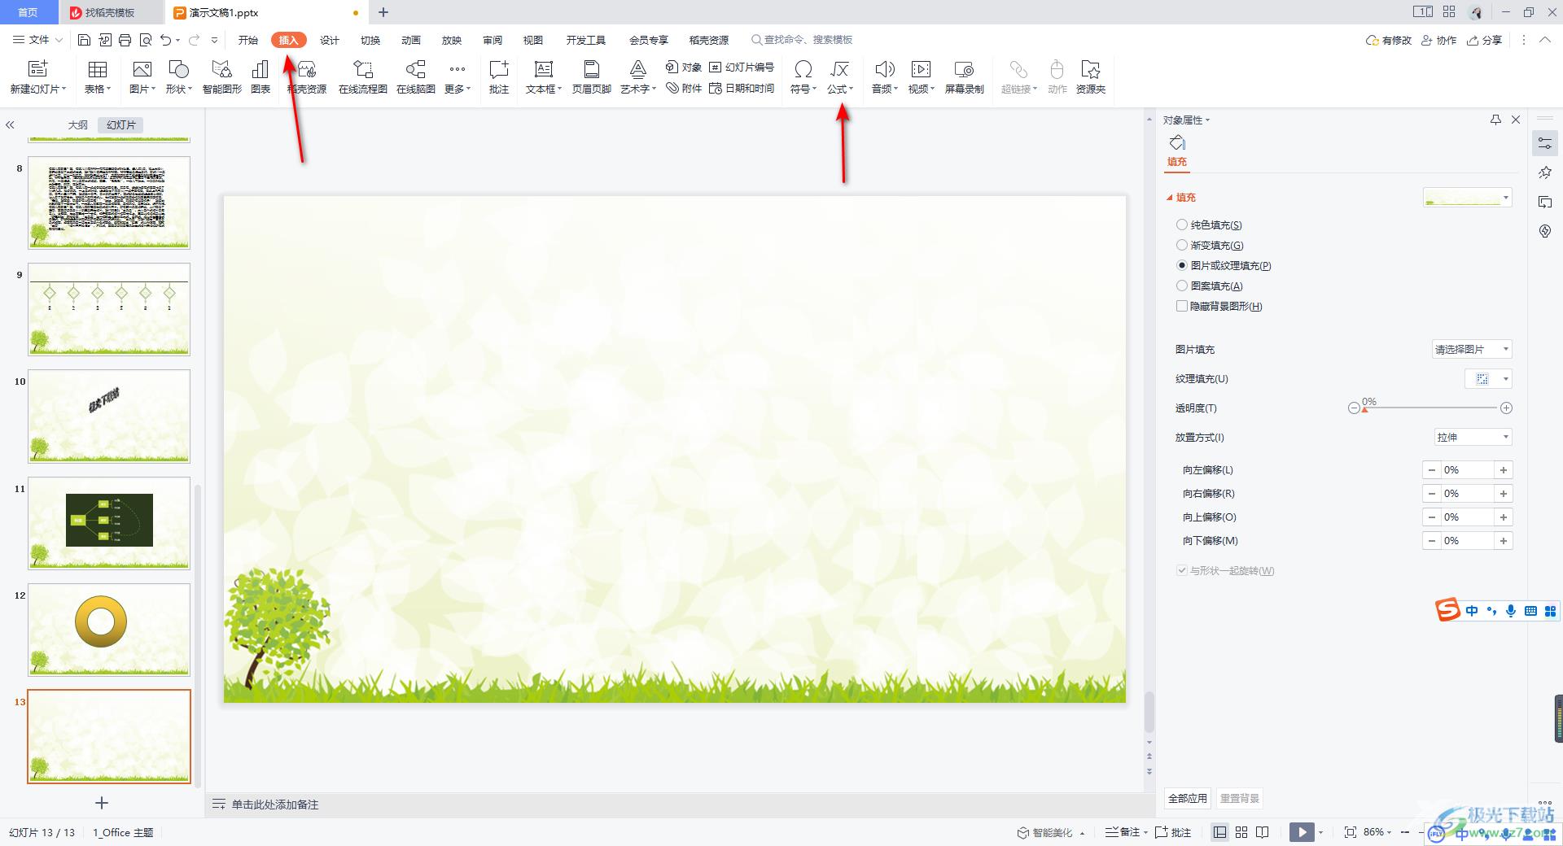Open the zoom percentage 86% dropdown
This screenshot has width=1563, height=846.
1377,832
